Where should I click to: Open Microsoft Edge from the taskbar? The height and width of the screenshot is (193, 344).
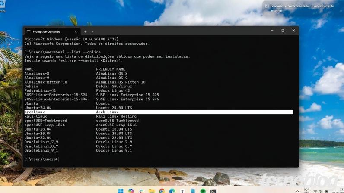[172, 191]
